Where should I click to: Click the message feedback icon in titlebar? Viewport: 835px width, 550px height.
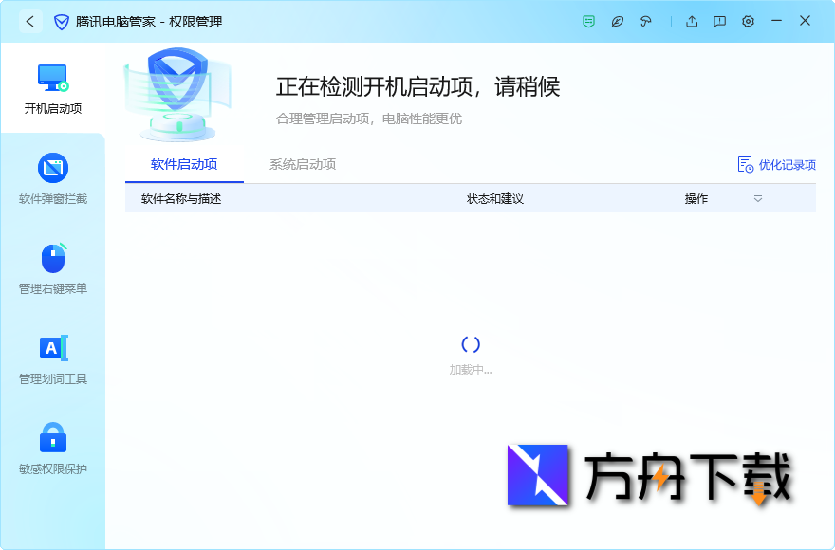point(719,21)
